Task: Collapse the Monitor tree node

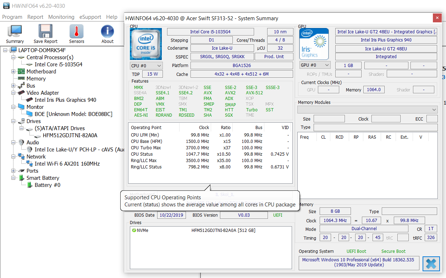Action: point(14,107)
